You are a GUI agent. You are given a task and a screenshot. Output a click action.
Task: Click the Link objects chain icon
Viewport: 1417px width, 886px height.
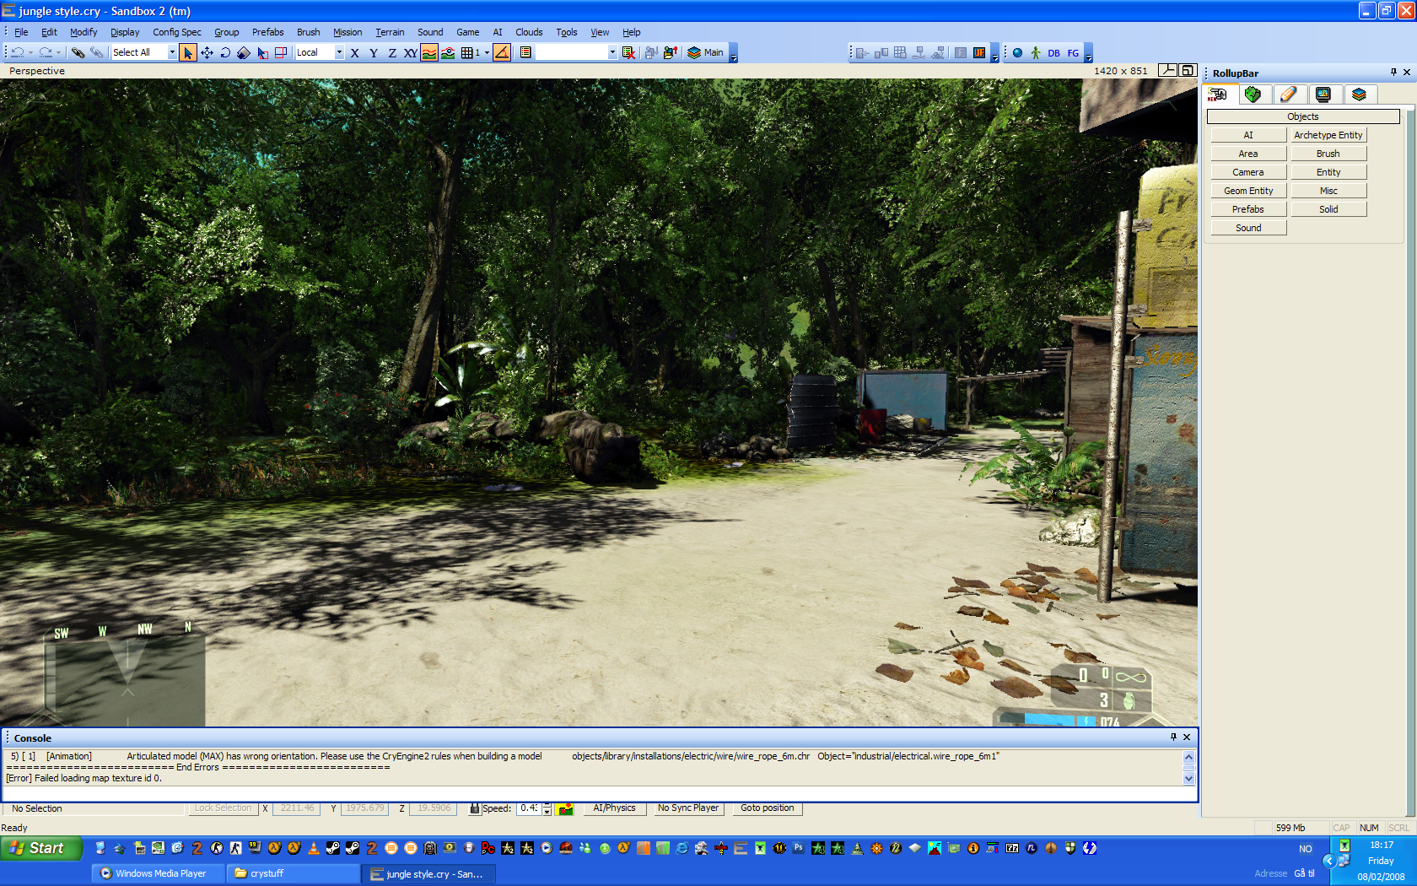pos(78,52)
